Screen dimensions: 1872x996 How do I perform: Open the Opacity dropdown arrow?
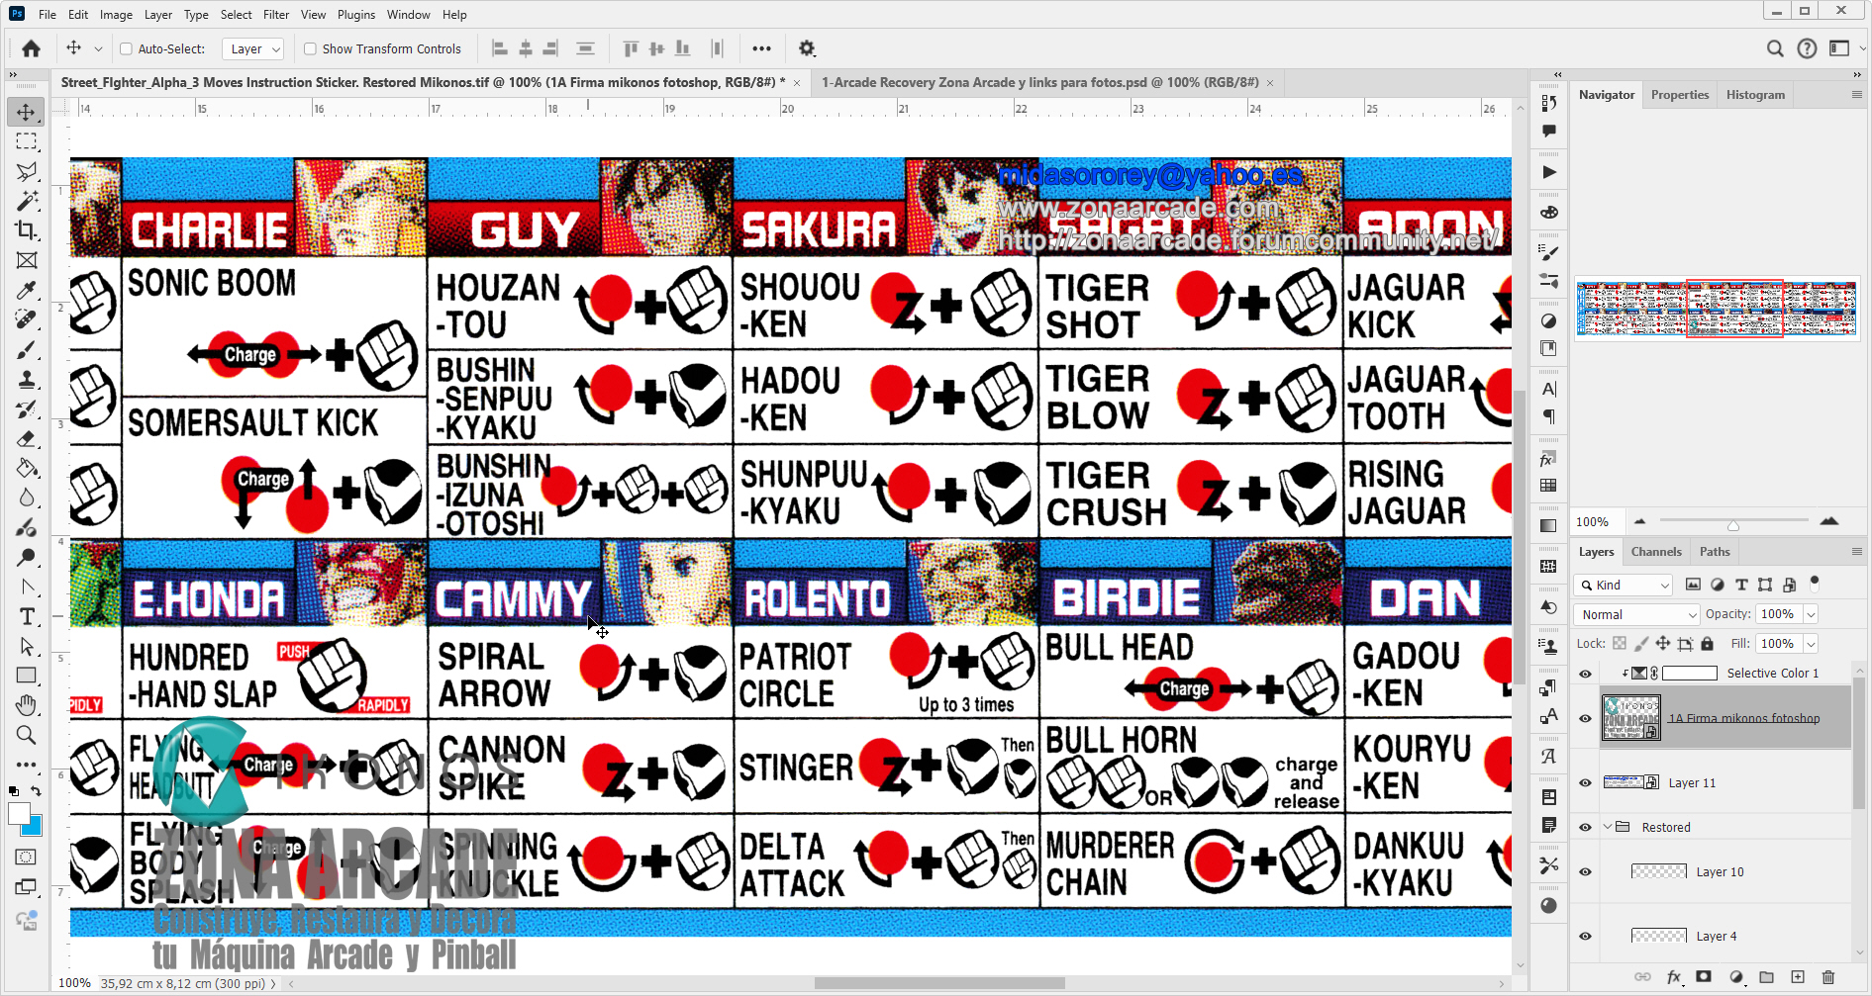1811,614
